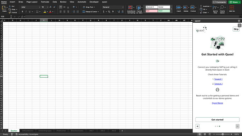Viewport: 242px width, 136px height.
Task: Go to previous page in Quexl onboarding
Action: point(197,126)
